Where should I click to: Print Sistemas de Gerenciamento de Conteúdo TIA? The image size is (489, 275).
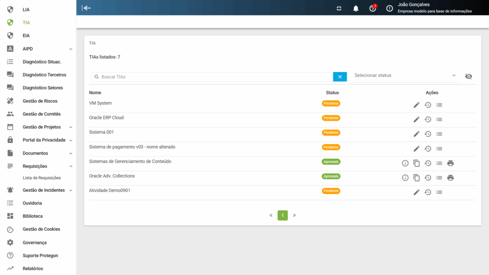click(x=450, y=163)
